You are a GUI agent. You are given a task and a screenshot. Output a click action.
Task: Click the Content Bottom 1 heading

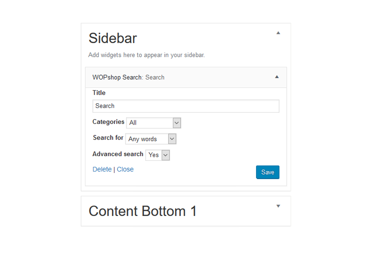pos(143,211)
